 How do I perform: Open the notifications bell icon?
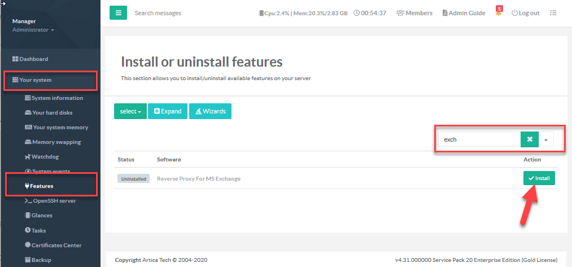point(499,13)
